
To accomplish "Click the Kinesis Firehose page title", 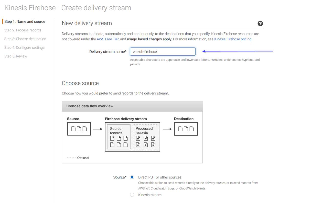I will 68,8.
